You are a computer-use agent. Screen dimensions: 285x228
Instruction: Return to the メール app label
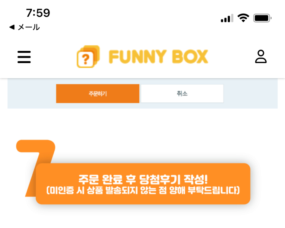(29, 27)
